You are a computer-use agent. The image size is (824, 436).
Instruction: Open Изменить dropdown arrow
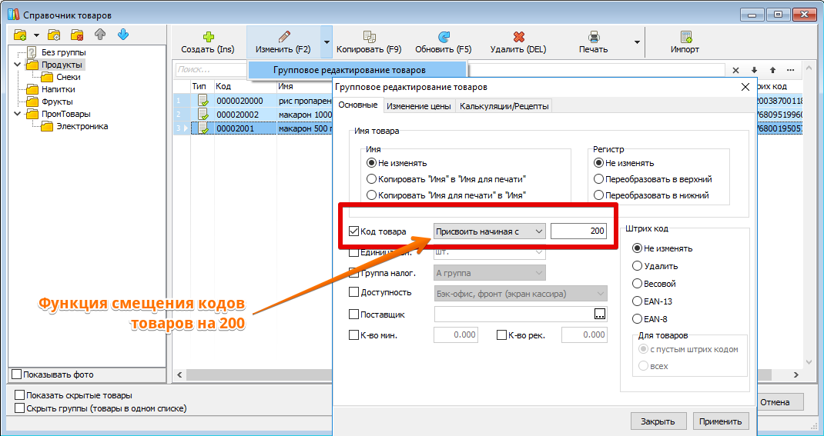pyautogui.click(x=327, y=42)
